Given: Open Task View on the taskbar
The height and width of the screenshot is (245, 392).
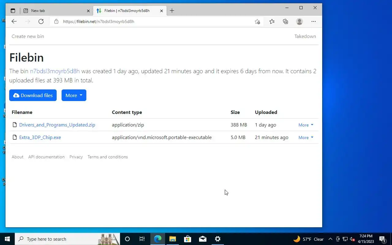Looking at the screenshot, I should pos(142,239).
